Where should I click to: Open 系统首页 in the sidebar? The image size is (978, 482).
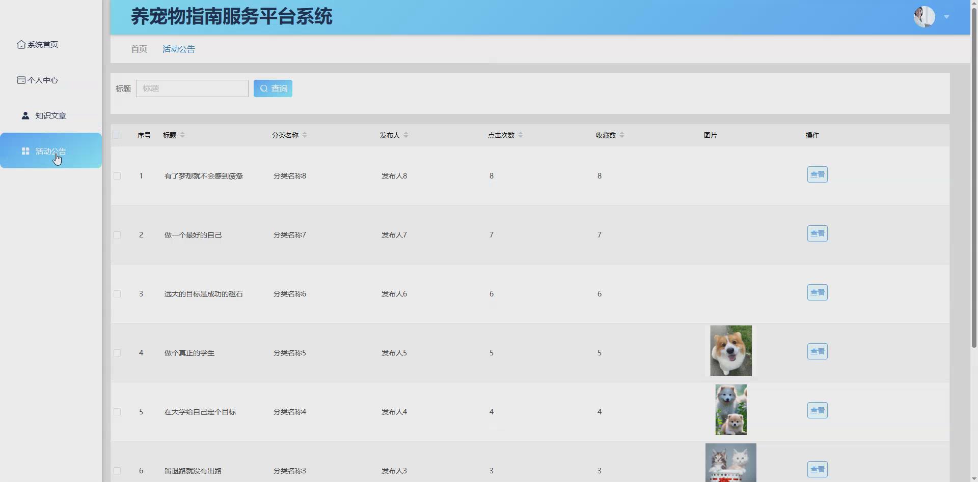(51, 45)
